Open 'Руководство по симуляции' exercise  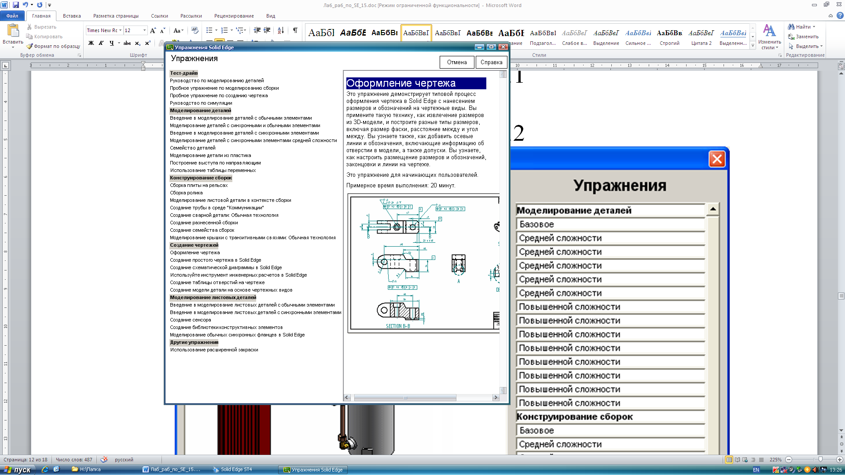click(201, 103)
